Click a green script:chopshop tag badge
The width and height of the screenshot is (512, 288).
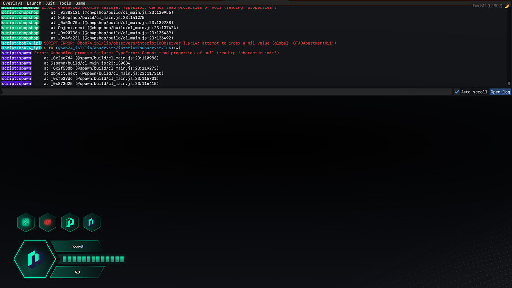20,22
